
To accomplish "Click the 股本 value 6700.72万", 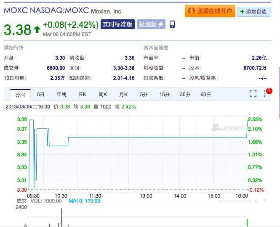I will [x=255, y=68].
